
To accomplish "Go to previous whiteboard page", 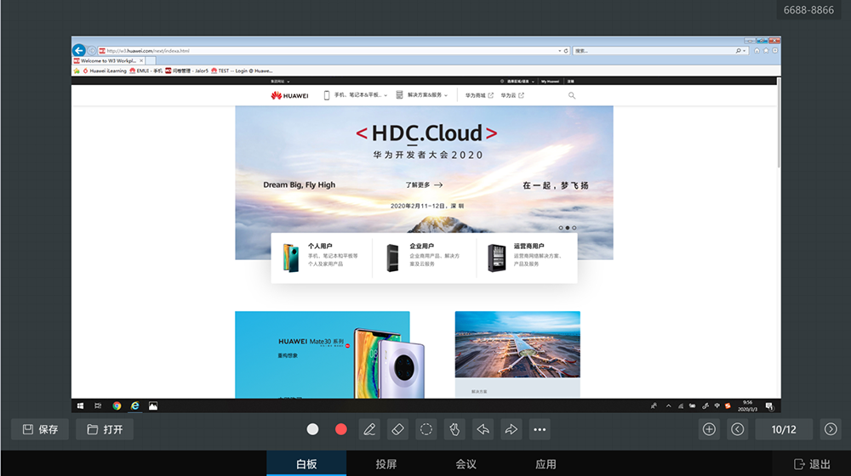I will (x=737, y=429).
